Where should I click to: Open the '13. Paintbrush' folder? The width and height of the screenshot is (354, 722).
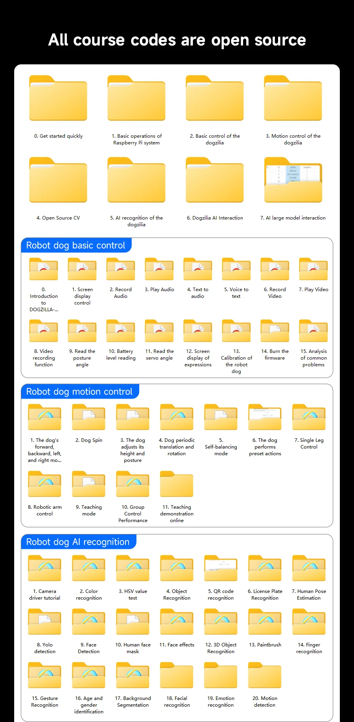pos(265,622)
